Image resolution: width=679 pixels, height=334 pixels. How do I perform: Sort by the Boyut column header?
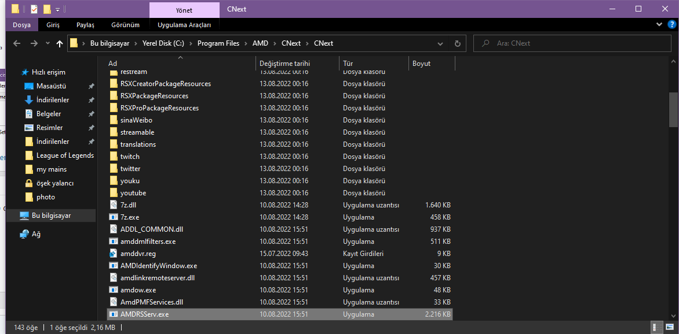click(432, 63)
